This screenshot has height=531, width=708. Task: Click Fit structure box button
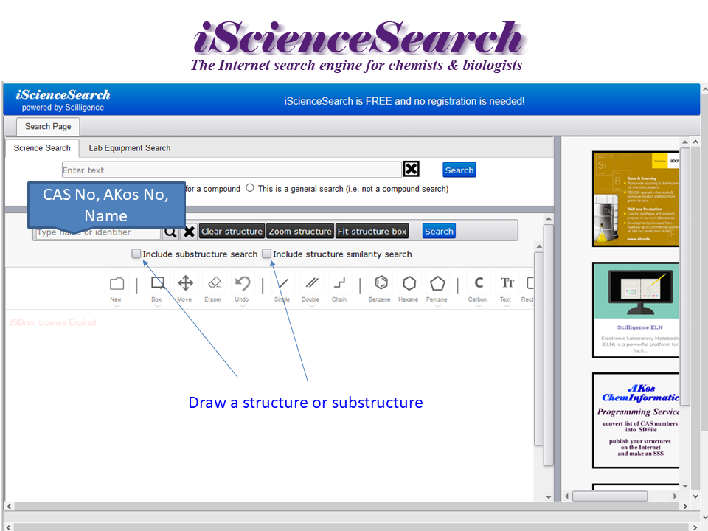point(372,231)
